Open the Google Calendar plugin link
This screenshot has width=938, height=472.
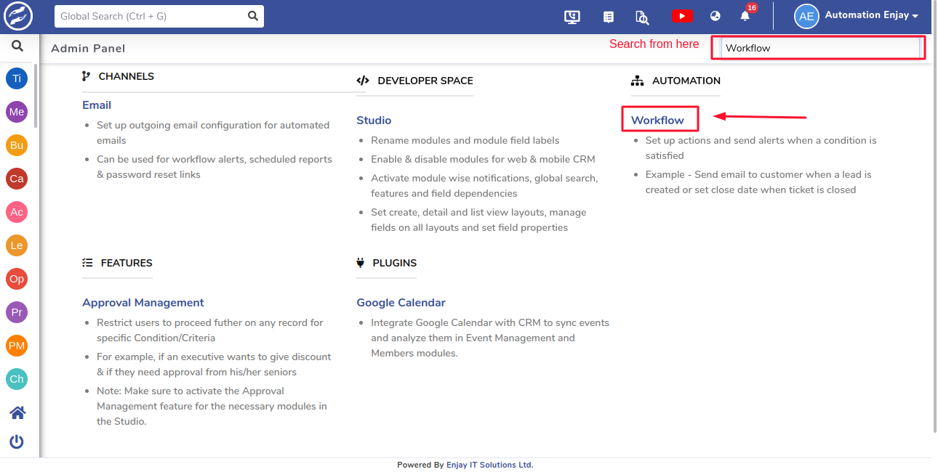401,303
